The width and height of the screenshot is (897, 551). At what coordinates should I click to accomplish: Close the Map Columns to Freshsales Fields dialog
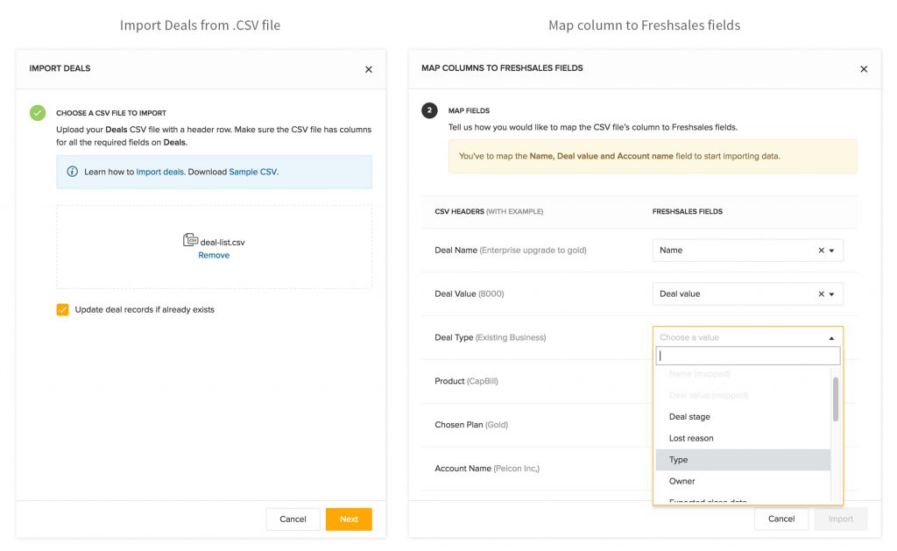pyautogui.click(x=864, y=69)
